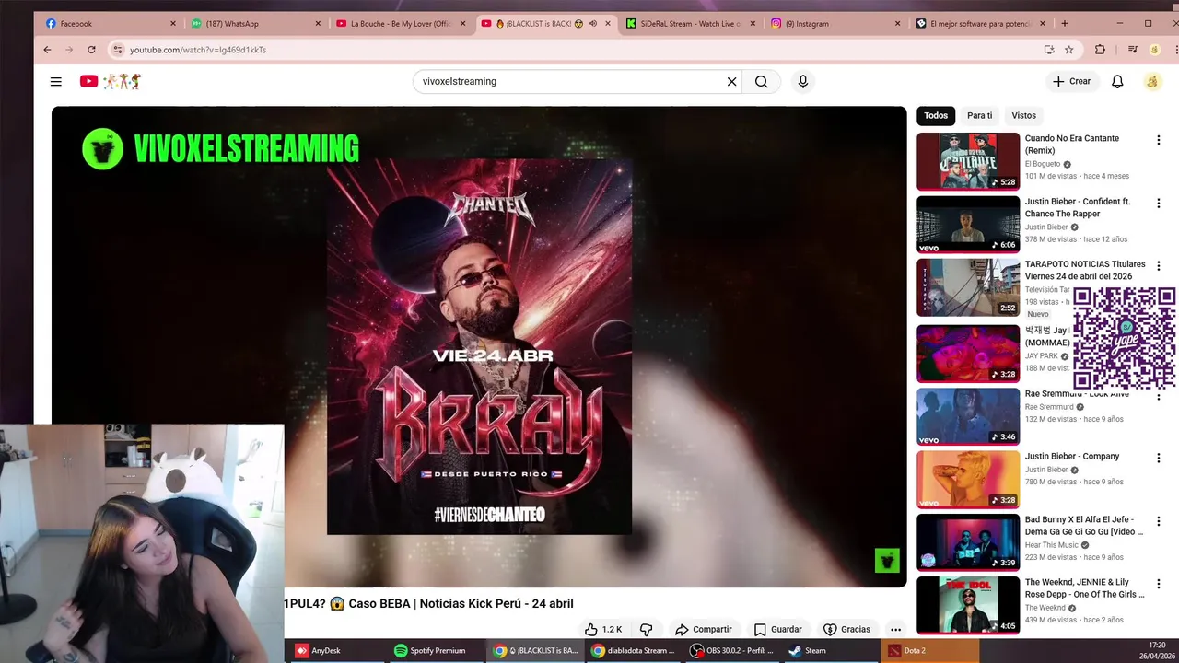Open The Weeknd One Of The Girls thumbnail
Image resolution: width=1179 pixels, height=663 pixels.
coord(968,605)
